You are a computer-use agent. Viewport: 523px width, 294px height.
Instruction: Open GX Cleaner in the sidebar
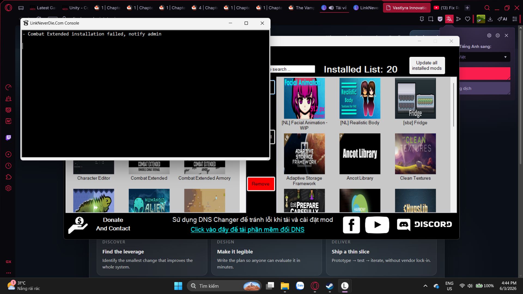(x=8, y=99)
